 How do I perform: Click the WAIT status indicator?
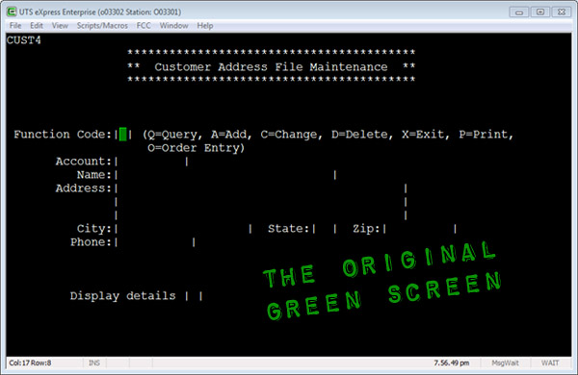click(550, 362)
